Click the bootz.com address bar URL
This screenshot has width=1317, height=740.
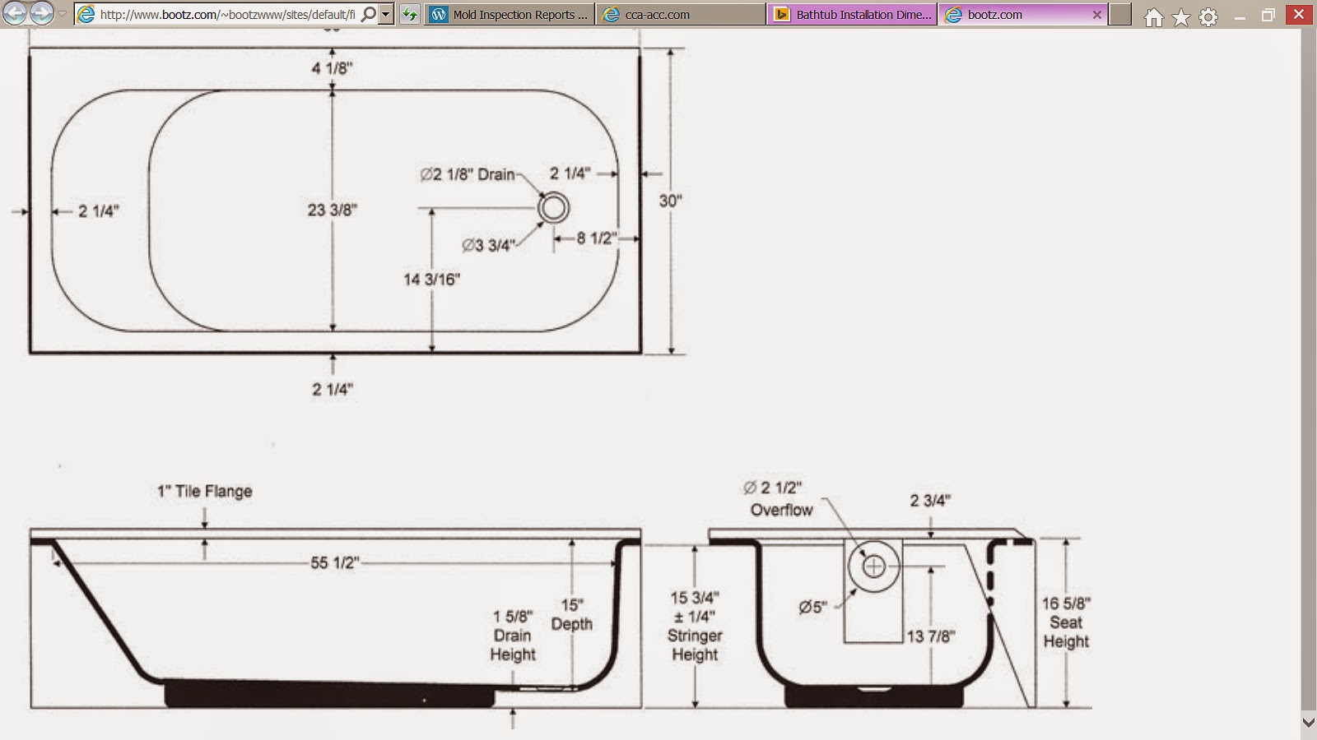(227, 14)
